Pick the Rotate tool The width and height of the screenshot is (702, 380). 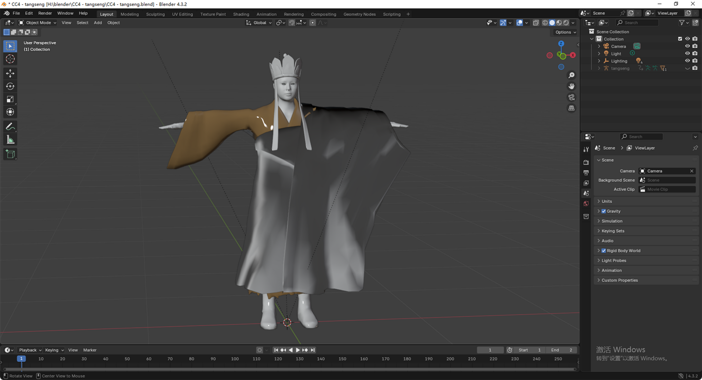tap(10, 86)
